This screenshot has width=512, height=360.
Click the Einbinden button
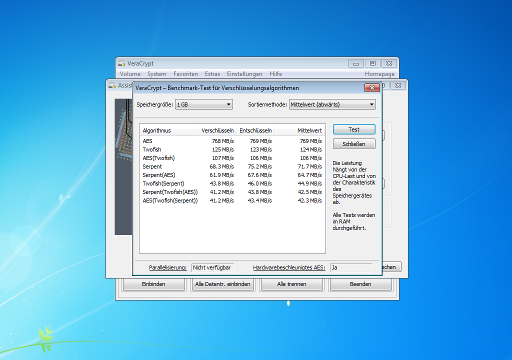pyautogui.click(x=153, y=284)
